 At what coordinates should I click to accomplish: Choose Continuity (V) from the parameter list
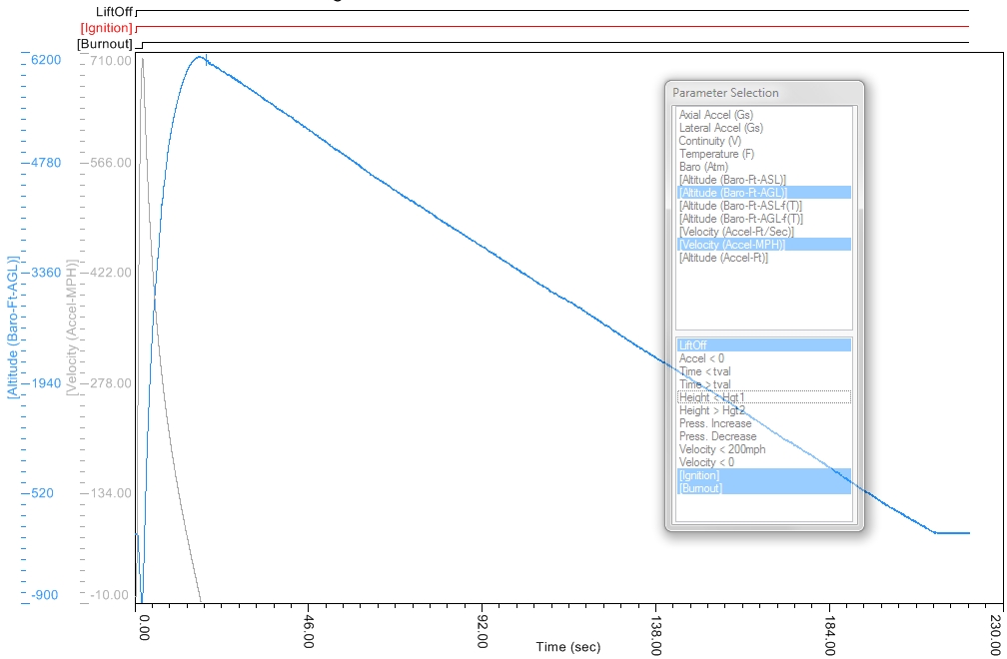point(763,141)
